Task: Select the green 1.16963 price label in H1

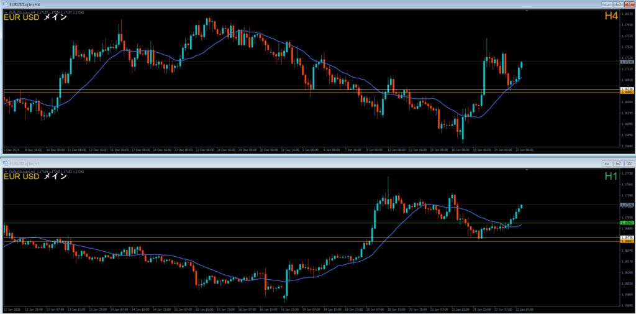Action: (x=627, y=223)
